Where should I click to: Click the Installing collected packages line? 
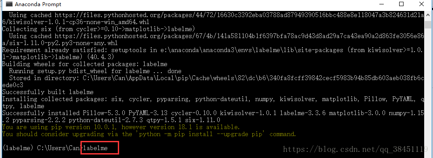click(213, 102)
